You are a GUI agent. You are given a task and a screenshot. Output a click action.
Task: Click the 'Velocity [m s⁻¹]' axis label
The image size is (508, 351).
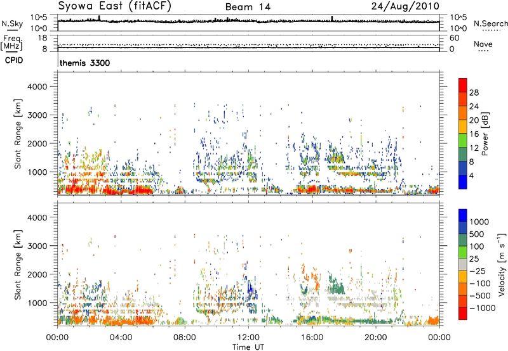pyautogui.click(x=502, y=264)
